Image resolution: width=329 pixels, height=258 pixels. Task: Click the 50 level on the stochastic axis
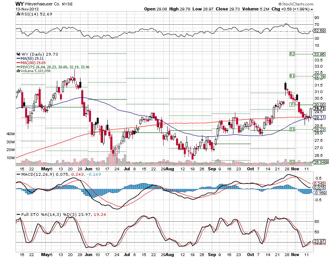317,232
